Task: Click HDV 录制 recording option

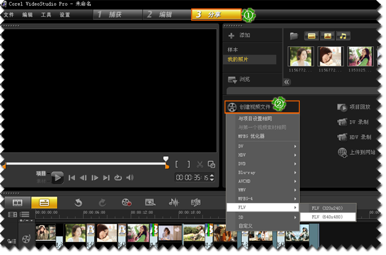Action: [354, 137]
